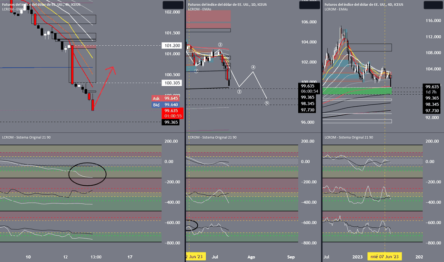444x262 pixels.
Task: Click the 01:00:55 bar countdown label
Action: point(172,116)
